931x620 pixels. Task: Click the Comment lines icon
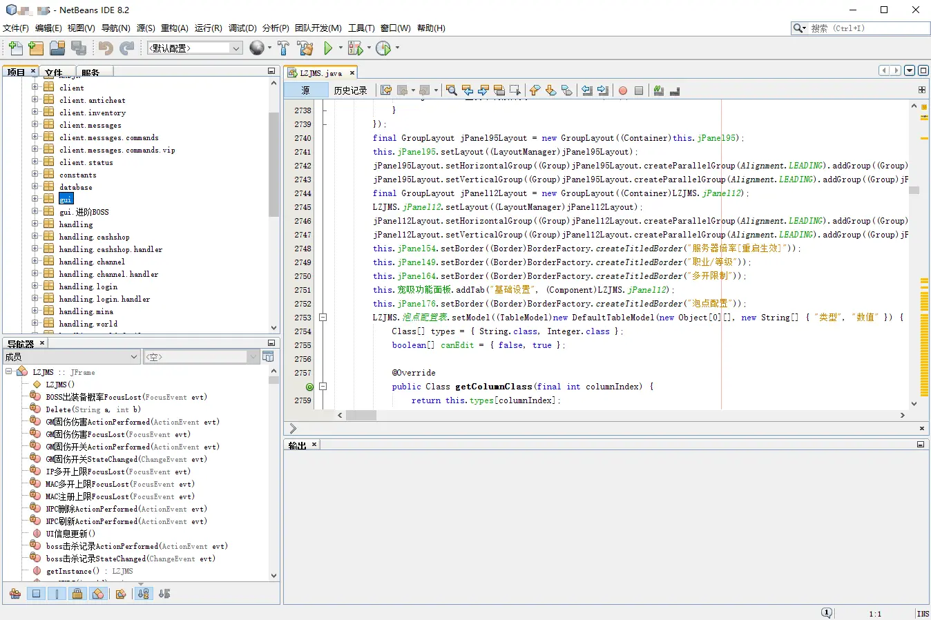click(x=659, y=90)
